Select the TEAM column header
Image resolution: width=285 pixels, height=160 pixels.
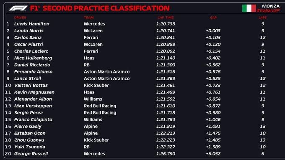click(89, 18)
